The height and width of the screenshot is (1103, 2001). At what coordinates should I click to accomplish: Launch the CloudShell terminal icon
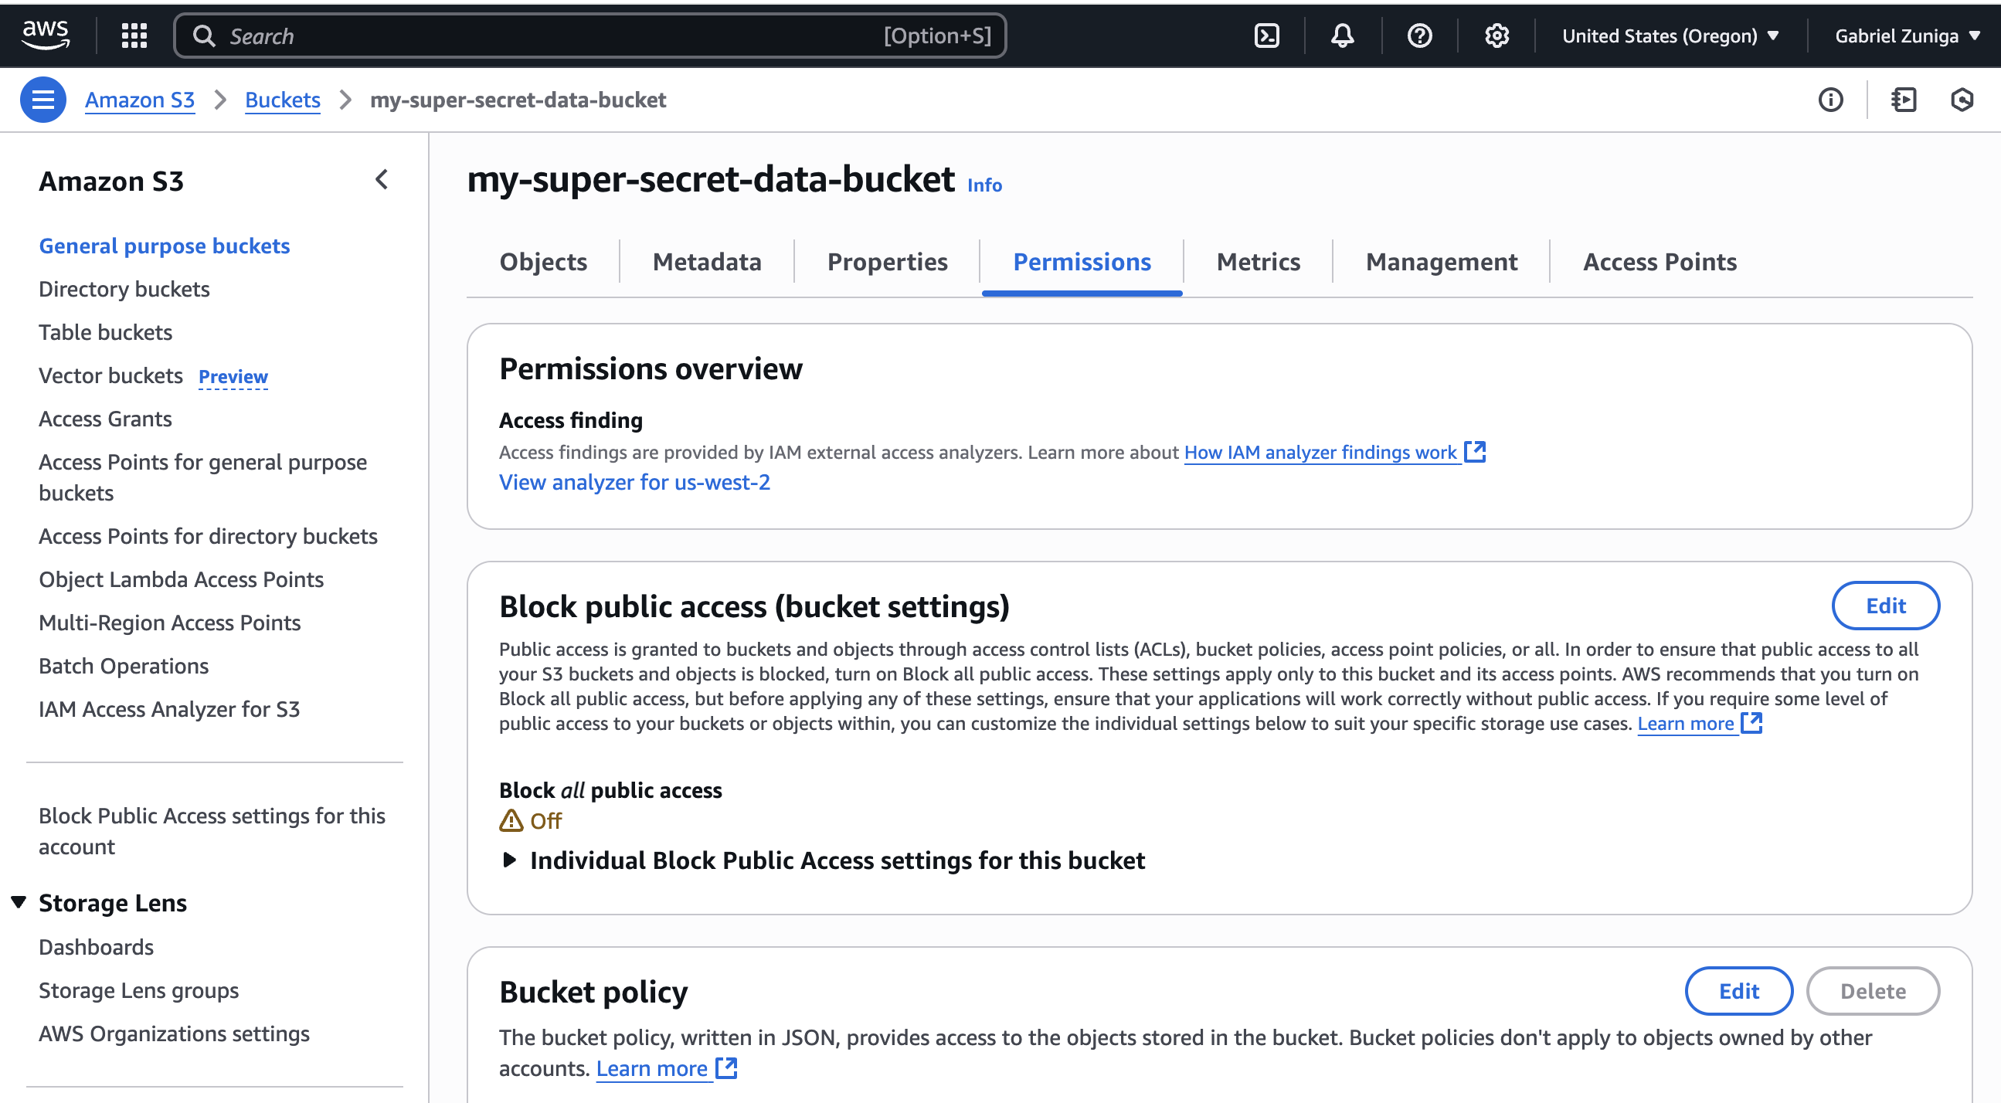pos(1266,36)
